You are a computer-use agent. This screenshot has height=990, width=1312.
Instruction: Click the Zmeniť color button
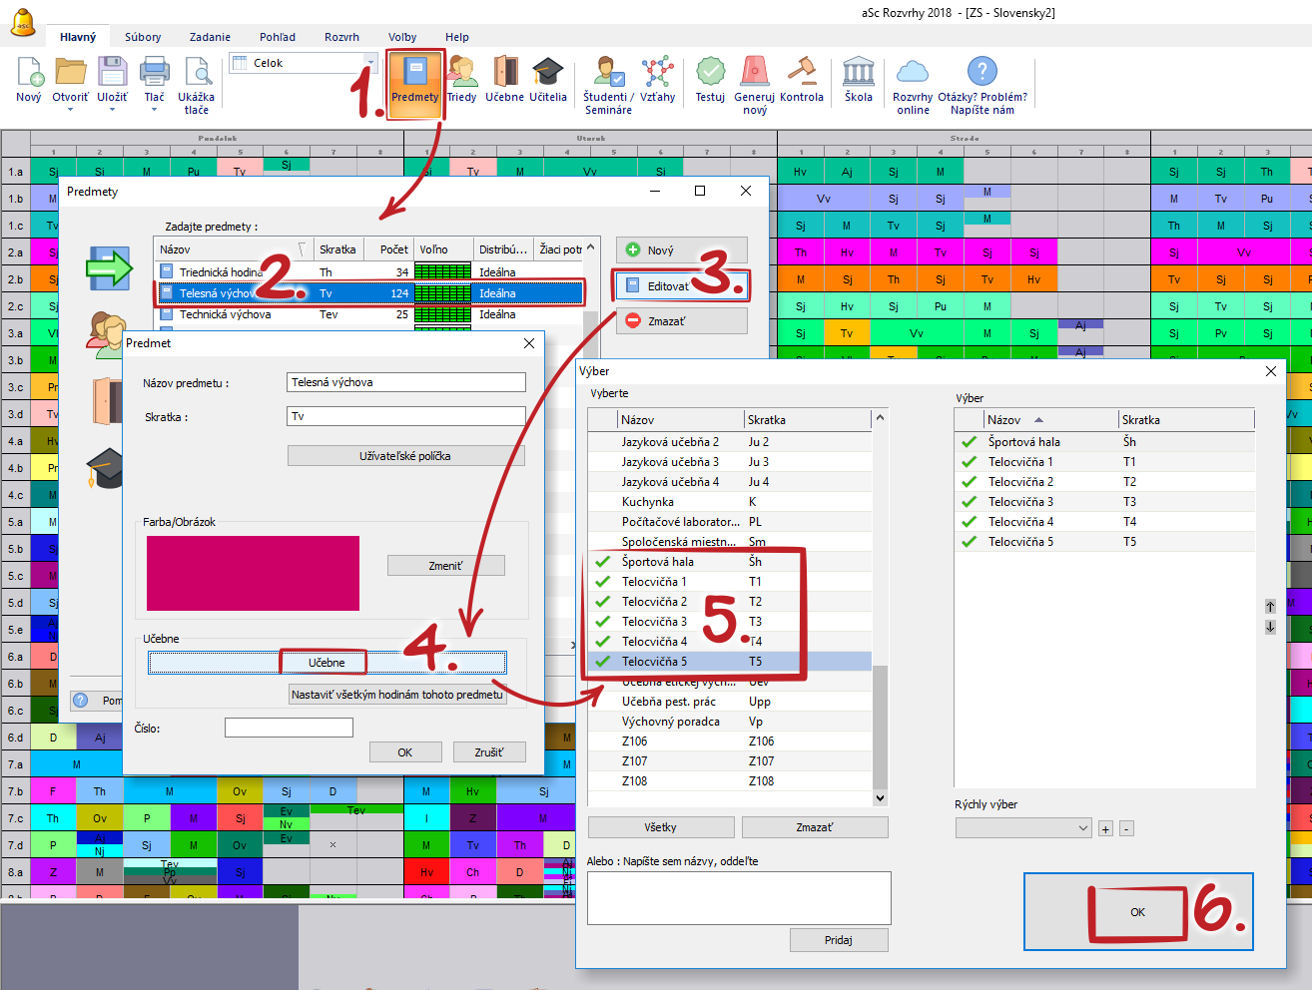[x=445, y=566]
